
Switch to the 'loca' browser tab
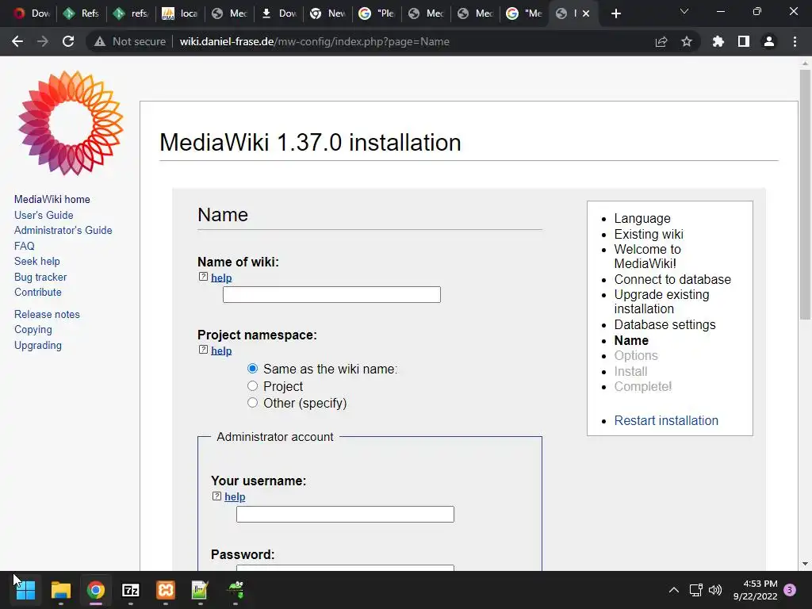tap(179, 13)
